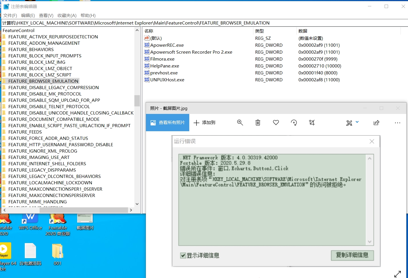Select FEATURE_IMAGING_USE_ART tree key

[x=39, y=157]
